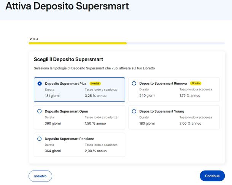Click the 'Deposito Supersmart Rinnova' title

tap(163, 84)
